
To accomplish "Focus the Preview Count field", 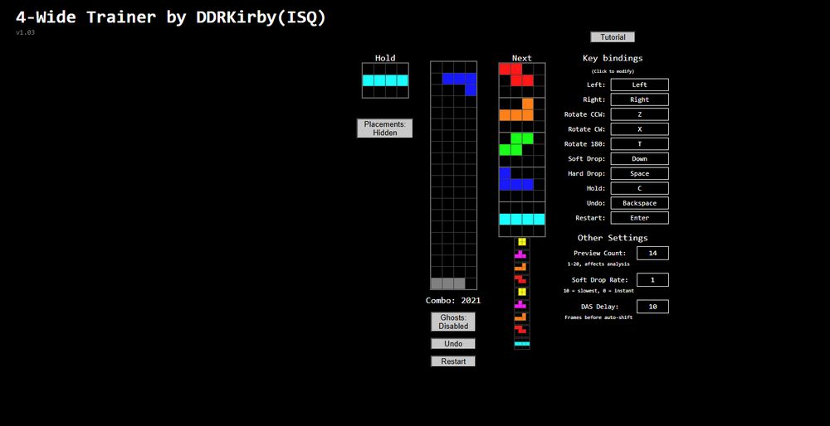I will click(x=652, y=253).
